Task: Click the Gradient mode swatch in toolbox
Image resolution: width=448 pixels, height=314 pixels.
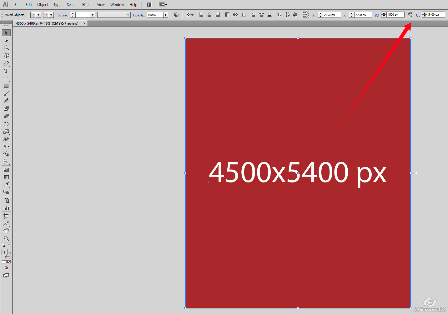Action: click(6, 262)
